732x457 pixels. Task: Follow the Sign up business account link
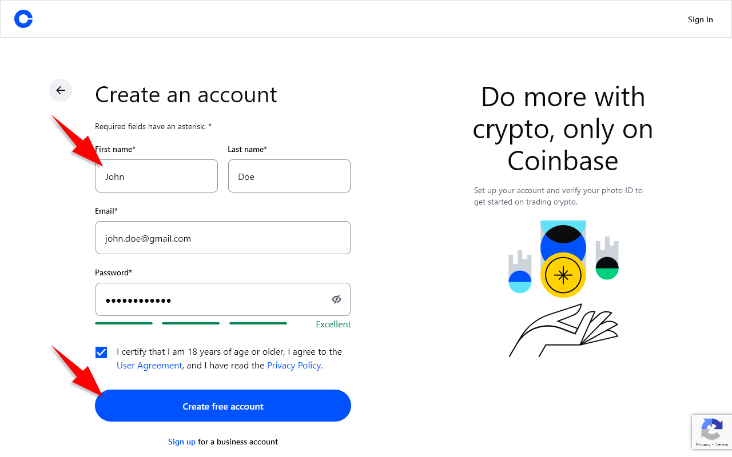tap(182, 442)
